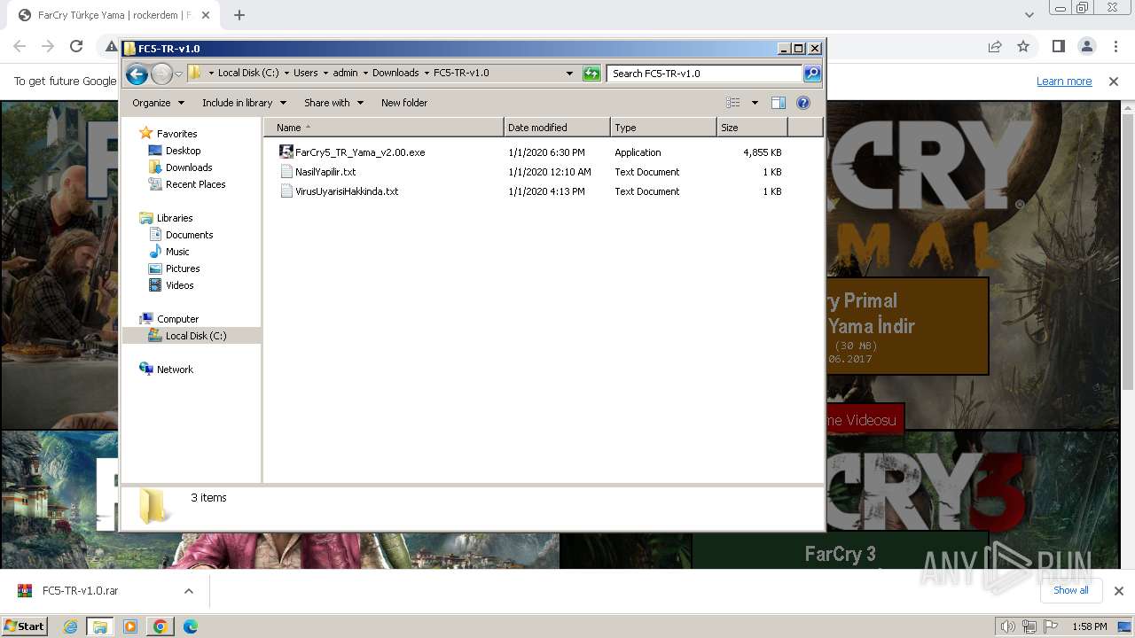Screen dimensions: 1135x638
Task: Open the Music library
Action: pos(177,252)
